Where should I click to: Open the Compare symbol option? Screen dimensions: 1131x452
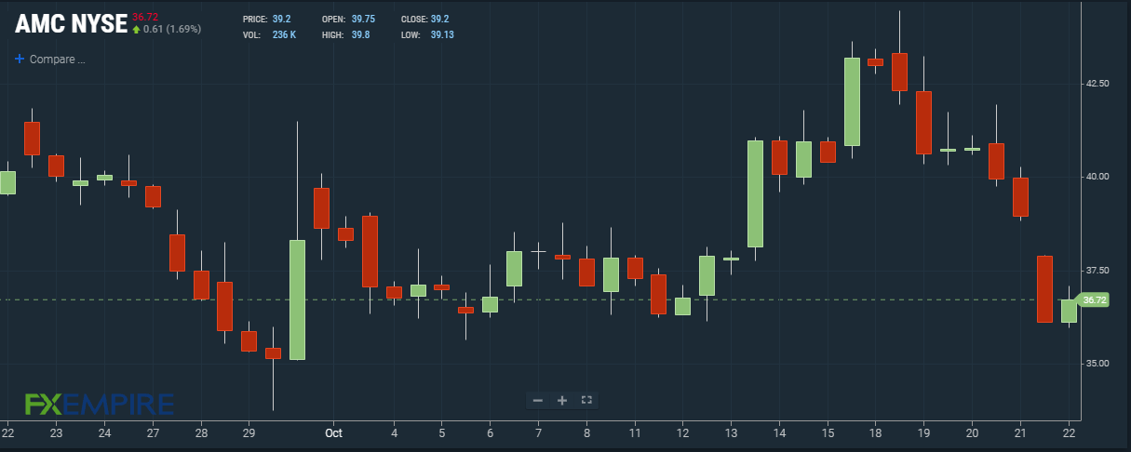click(57, 60)
